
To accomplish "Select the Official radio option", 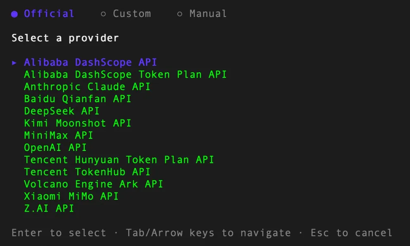I will 43,14.
